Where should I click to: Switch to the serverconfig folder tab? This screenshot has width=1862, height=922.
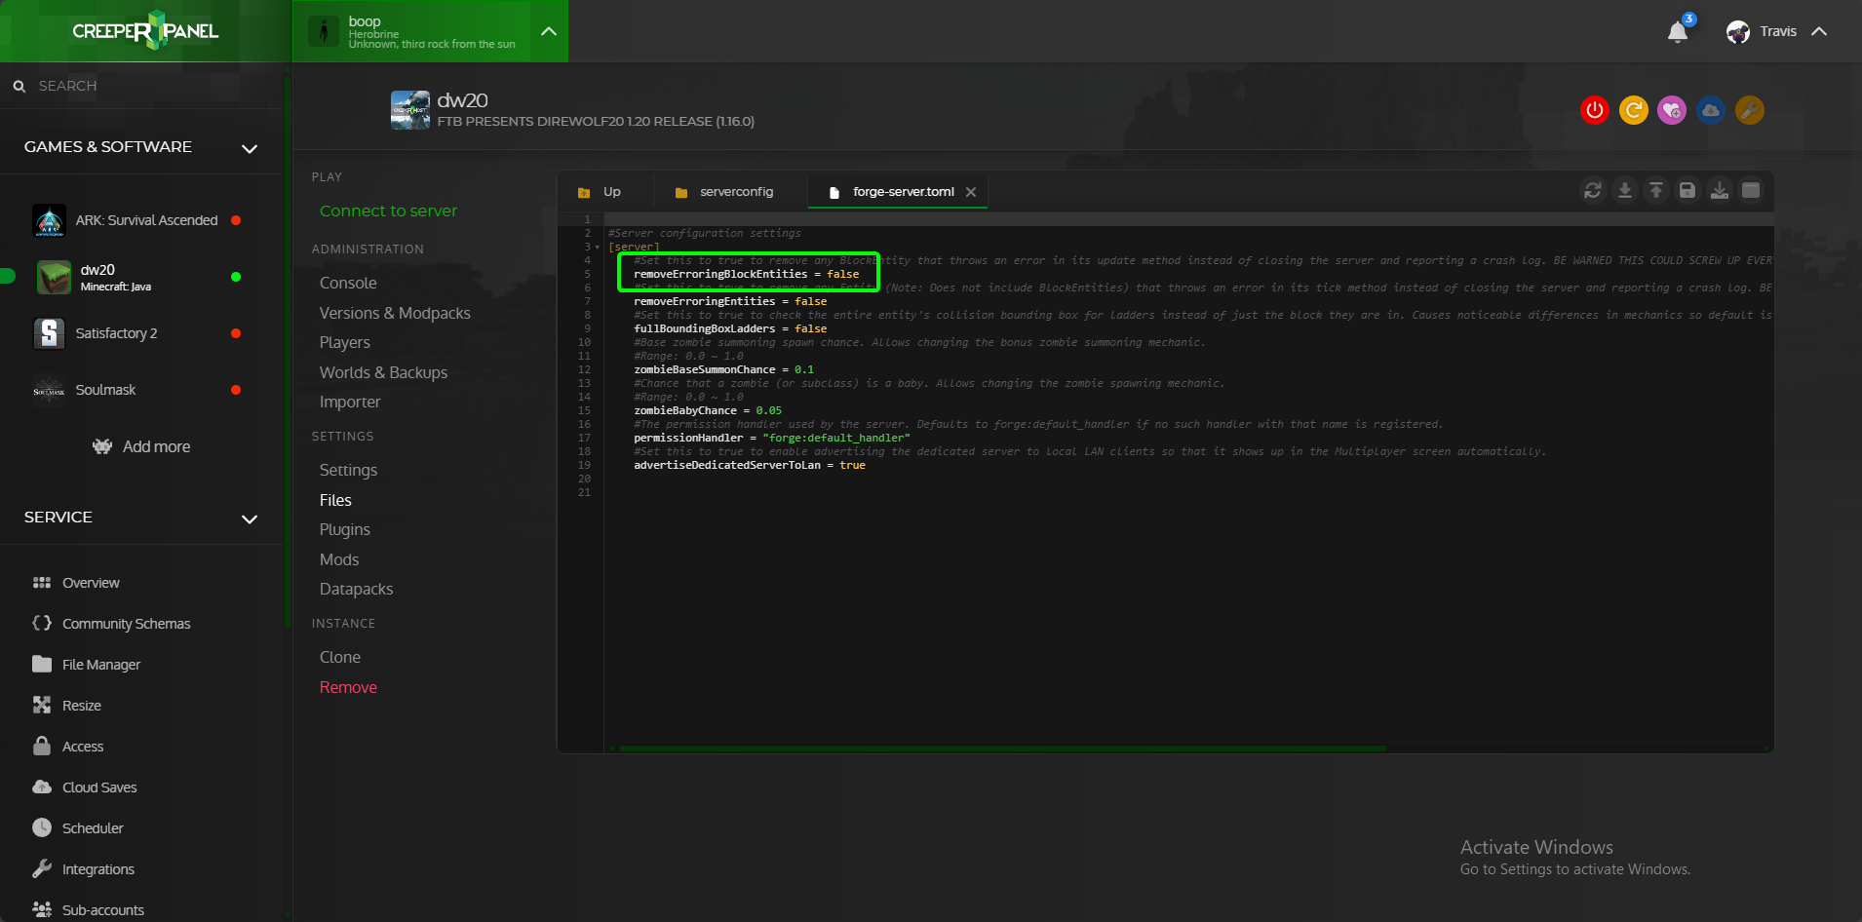pos(724,192)
